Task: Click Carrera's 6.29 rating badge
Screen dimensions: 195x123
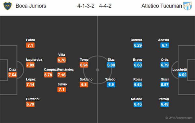Action: click(x=138, y=45)
